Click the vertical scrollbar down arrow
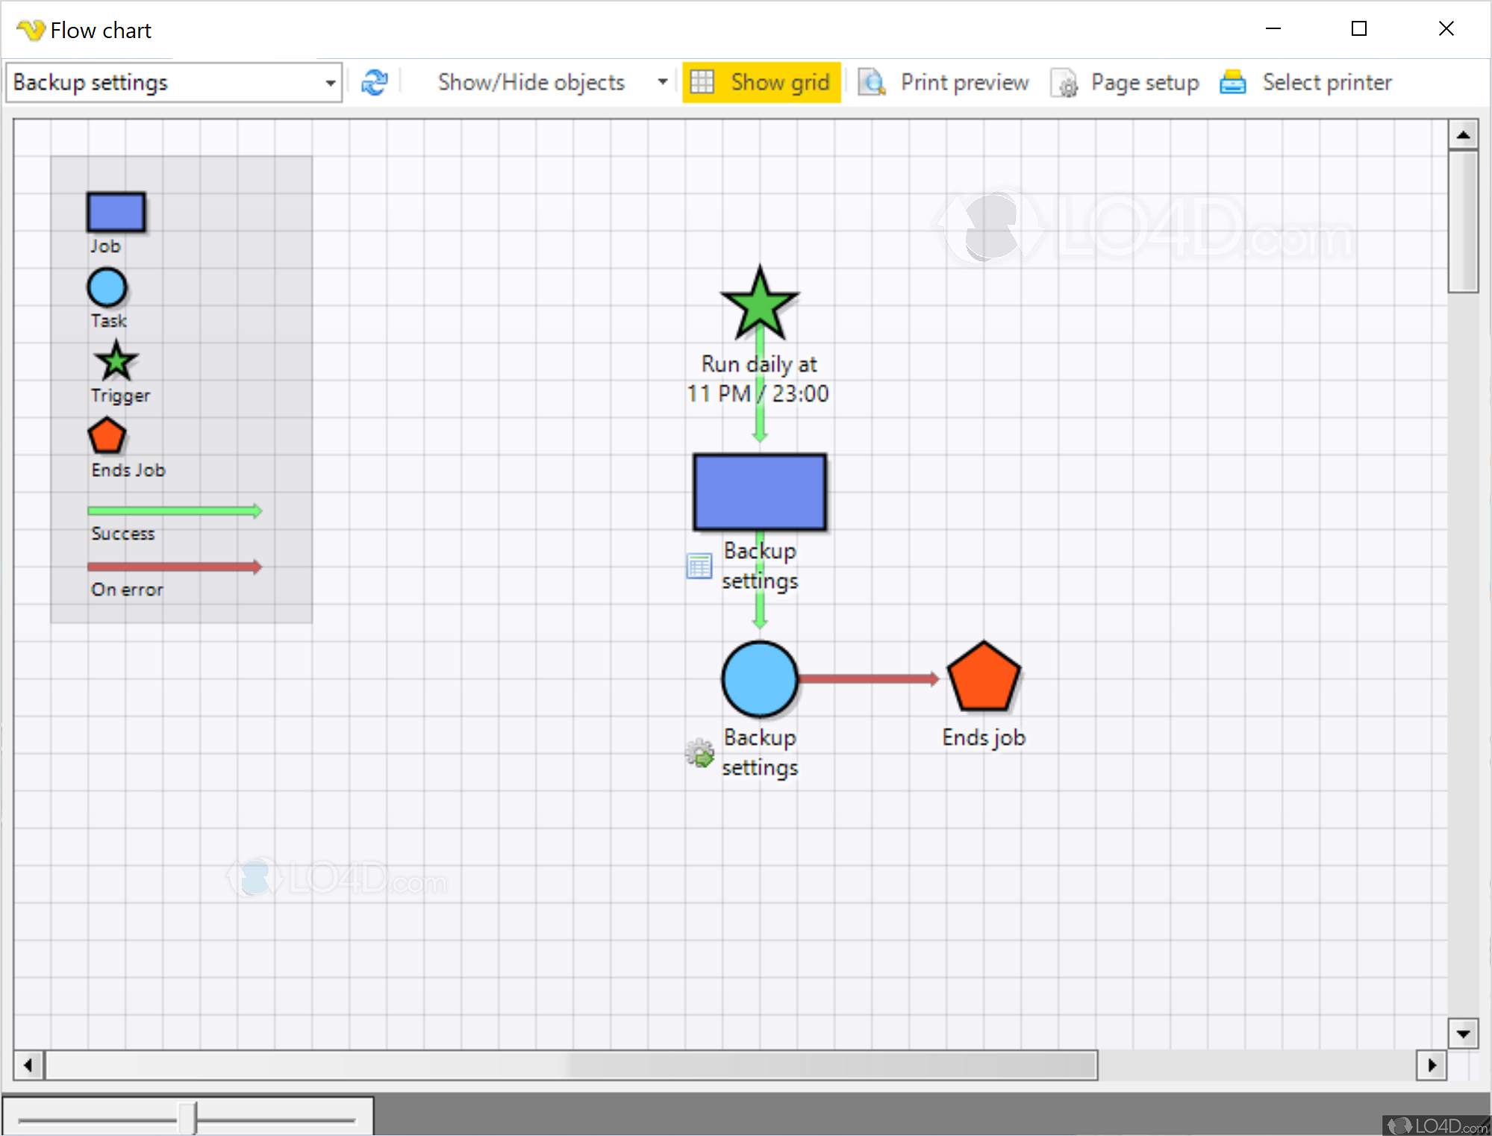Image resolution: width=1492 pixels, height=1136 pixels. (x=1463, y=1034)
